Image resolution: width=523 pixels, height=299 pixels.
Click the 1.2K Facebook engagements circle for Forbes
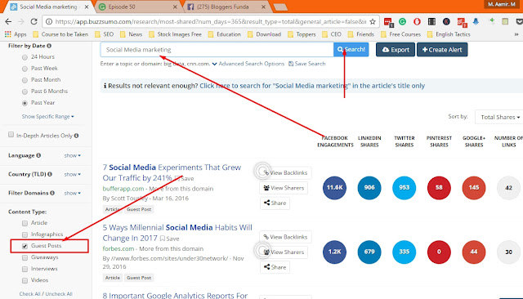[334, 252]
